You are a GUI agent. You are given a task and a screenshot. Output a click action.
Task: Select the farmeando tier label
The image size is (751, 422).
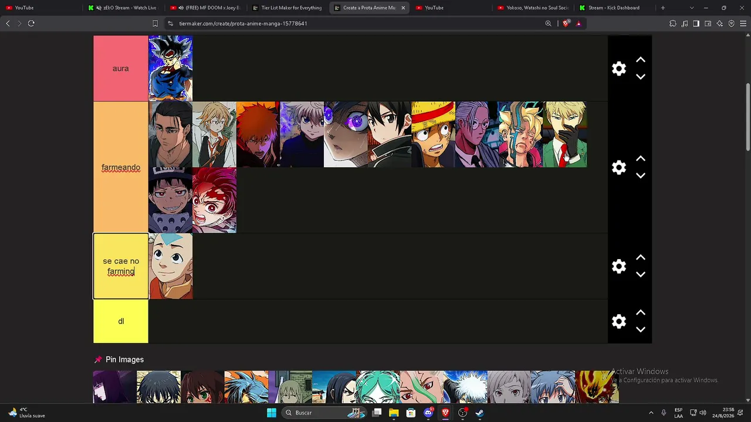pos(121,168)
